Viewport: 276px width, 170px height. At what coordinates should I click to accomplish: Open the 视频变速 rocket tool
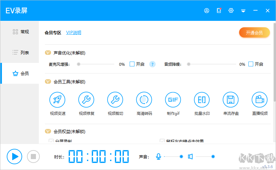pyautogui.click(x=57, y=100)
